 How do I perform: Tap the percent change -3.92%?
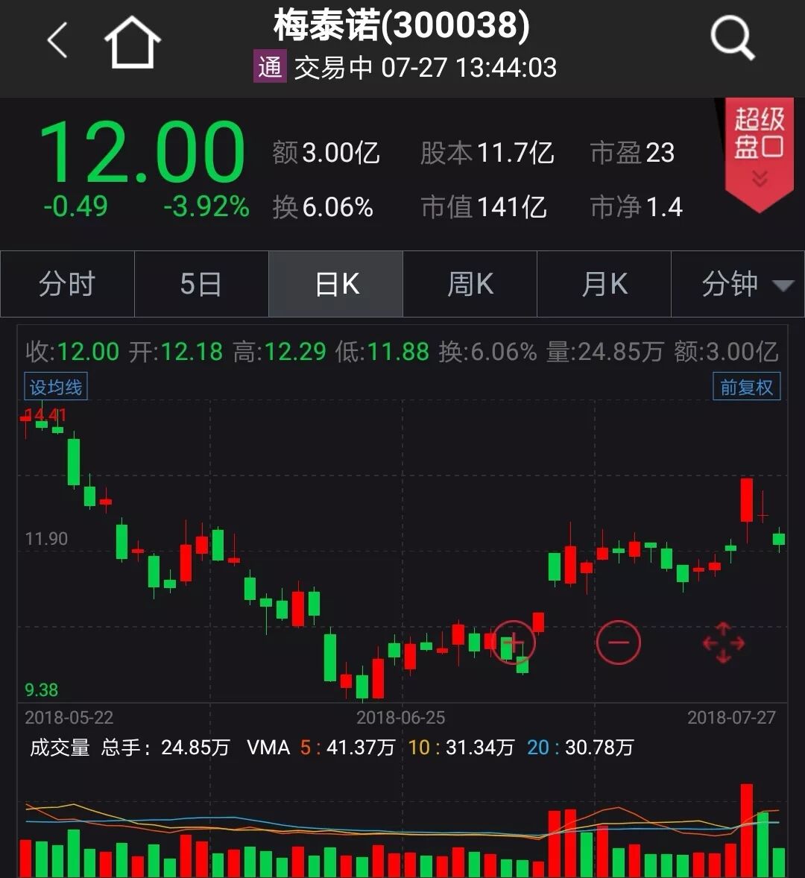pyautogui.click(x=206, y=206)
